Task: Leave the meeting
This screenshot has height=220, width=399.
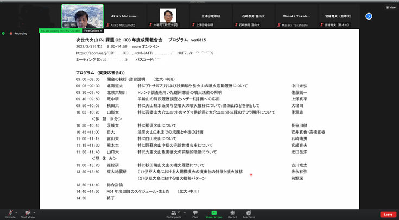Action: 388,215
